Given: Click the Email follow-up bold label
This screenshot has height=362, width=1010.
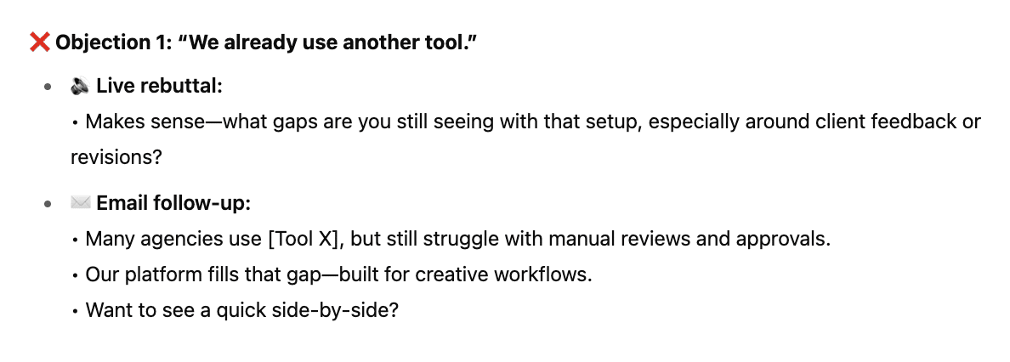Looking at the screenshot, I should 173,204.
